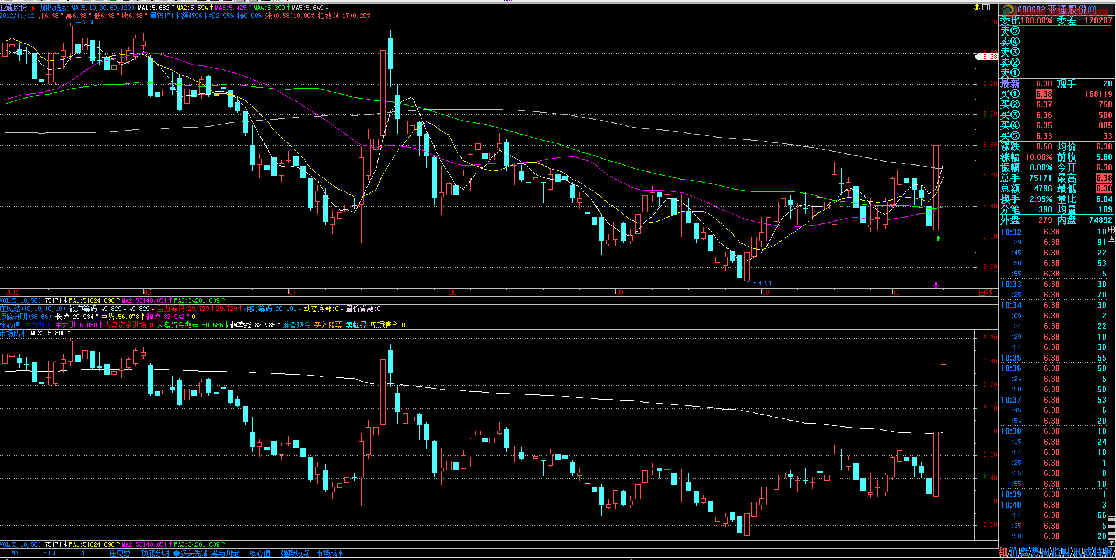Click the 庄见愁(10,10,10,10) indicator label
The width and height of the screenshot is (1116, 560).
[x=33, y=309]
